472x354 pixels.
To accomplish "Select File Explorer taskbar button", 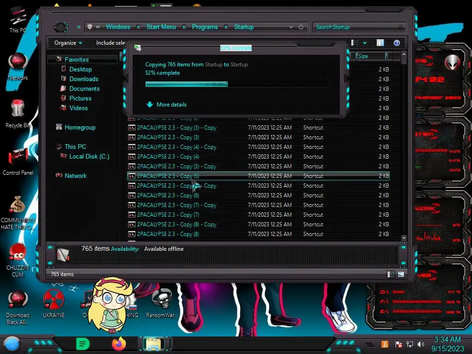I will pos(154,344).
